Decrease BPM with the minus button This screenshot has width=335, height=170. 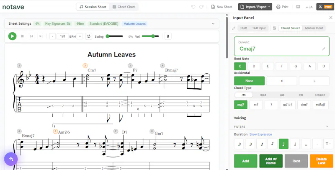[53, 36]
